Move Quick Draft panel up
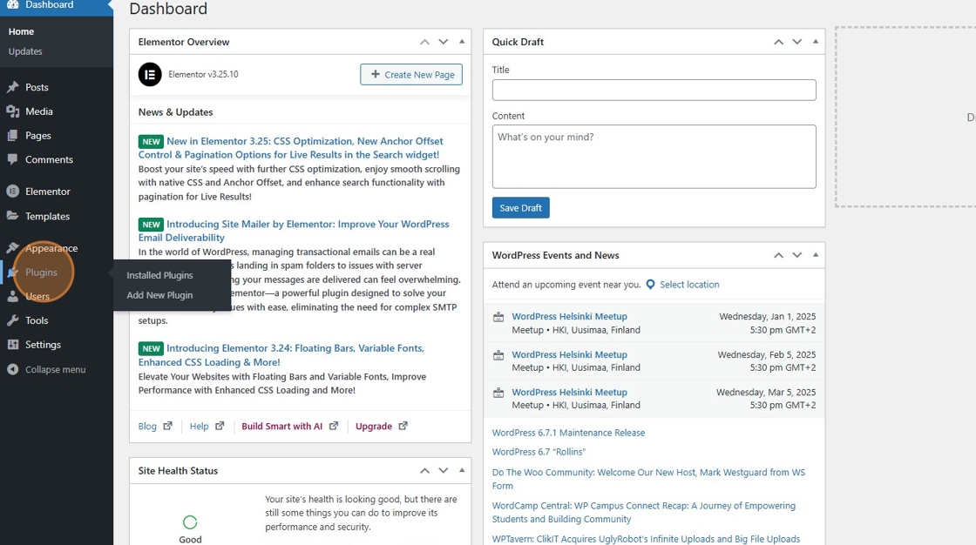The height and width of the screenshot is (545, 976). (778, 42)
